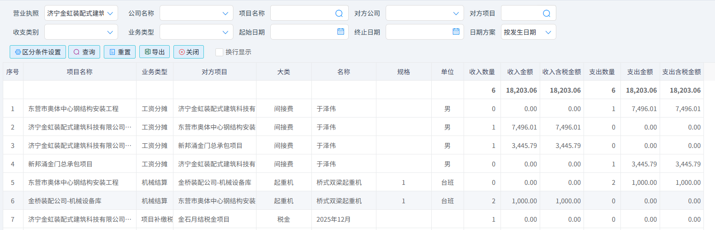Viewport: 715px width, 230px height.
Task: Reset filters with the 重置 button
Action: click(x=119, y=52)
